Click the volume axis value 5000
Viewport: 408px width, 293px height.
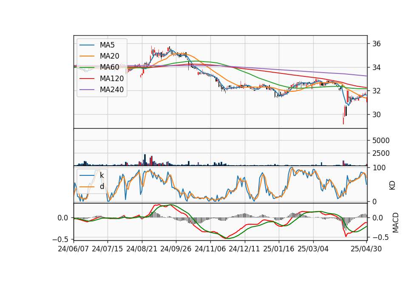coord(381,141)
